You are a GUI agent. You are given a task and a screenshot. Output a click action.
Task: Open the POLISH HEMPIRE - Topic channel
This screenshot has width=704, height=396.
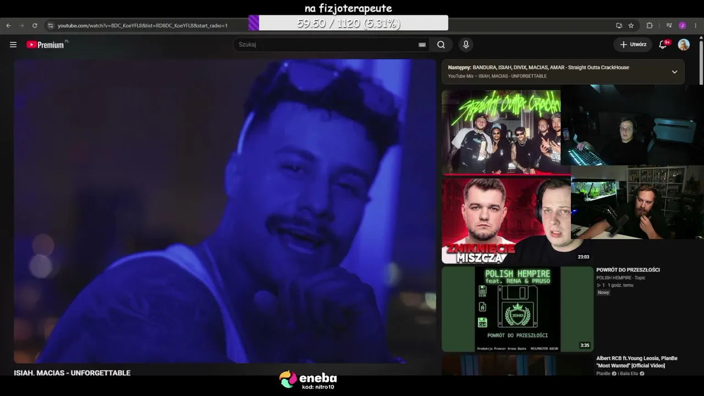pyautogui.click(x=621, y=278)
